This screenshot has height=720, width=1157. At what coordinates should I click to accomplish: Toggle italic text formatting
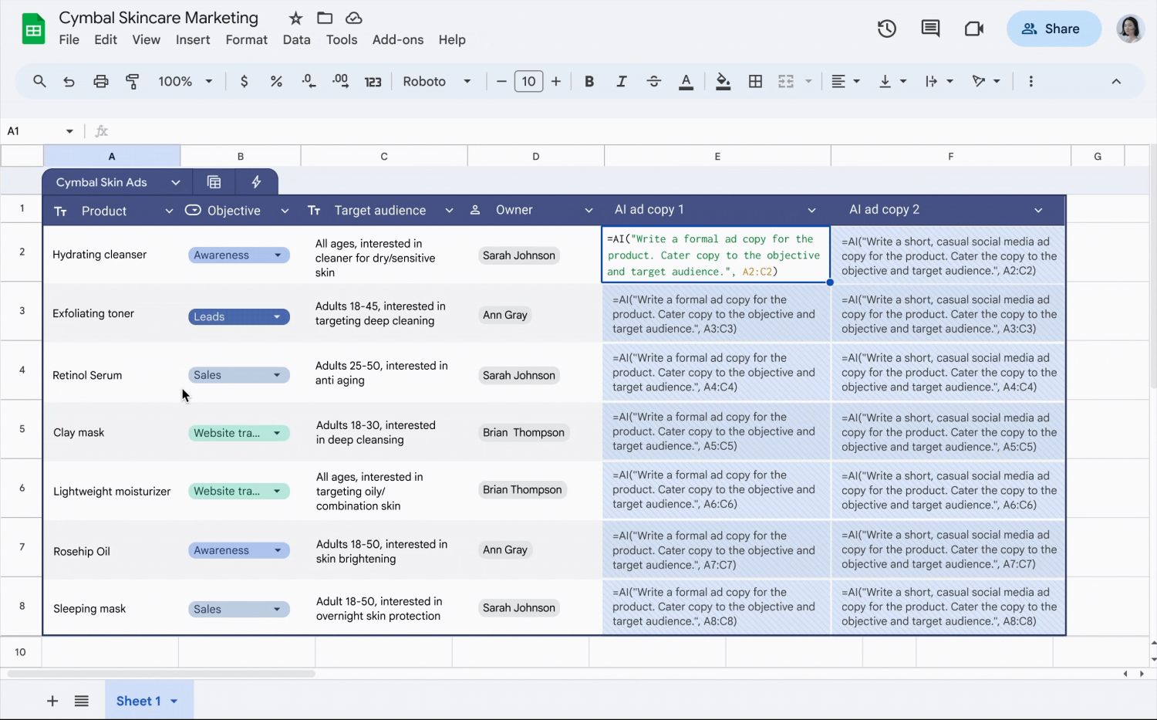click(621, 82)
